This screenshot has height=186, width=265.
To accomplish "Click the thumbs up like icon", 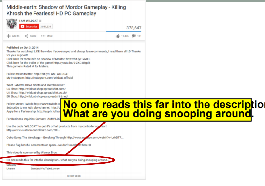I will pos(118,36).
